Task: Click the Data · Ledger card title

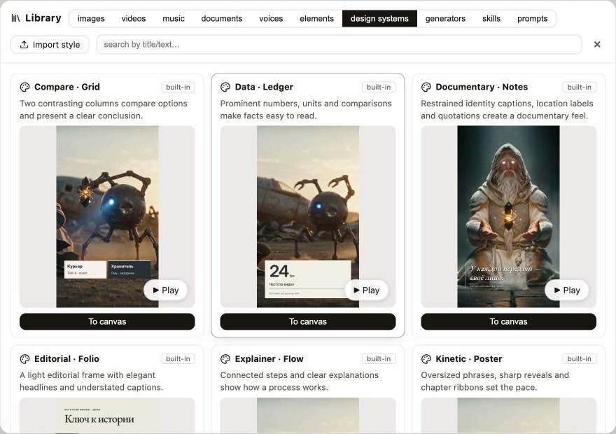Action: (x=264, y=87)
